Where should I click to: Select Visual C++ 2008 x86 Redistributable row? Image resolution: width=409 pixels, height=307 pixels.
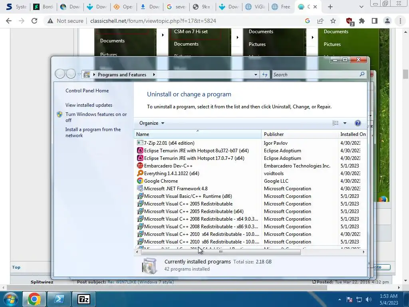coord(251,226)
